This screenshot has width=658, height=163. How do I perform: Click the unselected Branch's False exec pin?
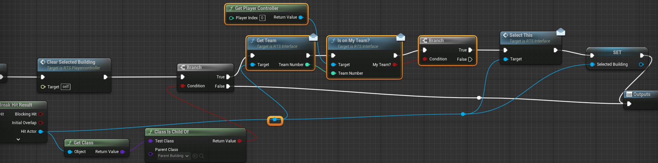(x=228, y=86)
